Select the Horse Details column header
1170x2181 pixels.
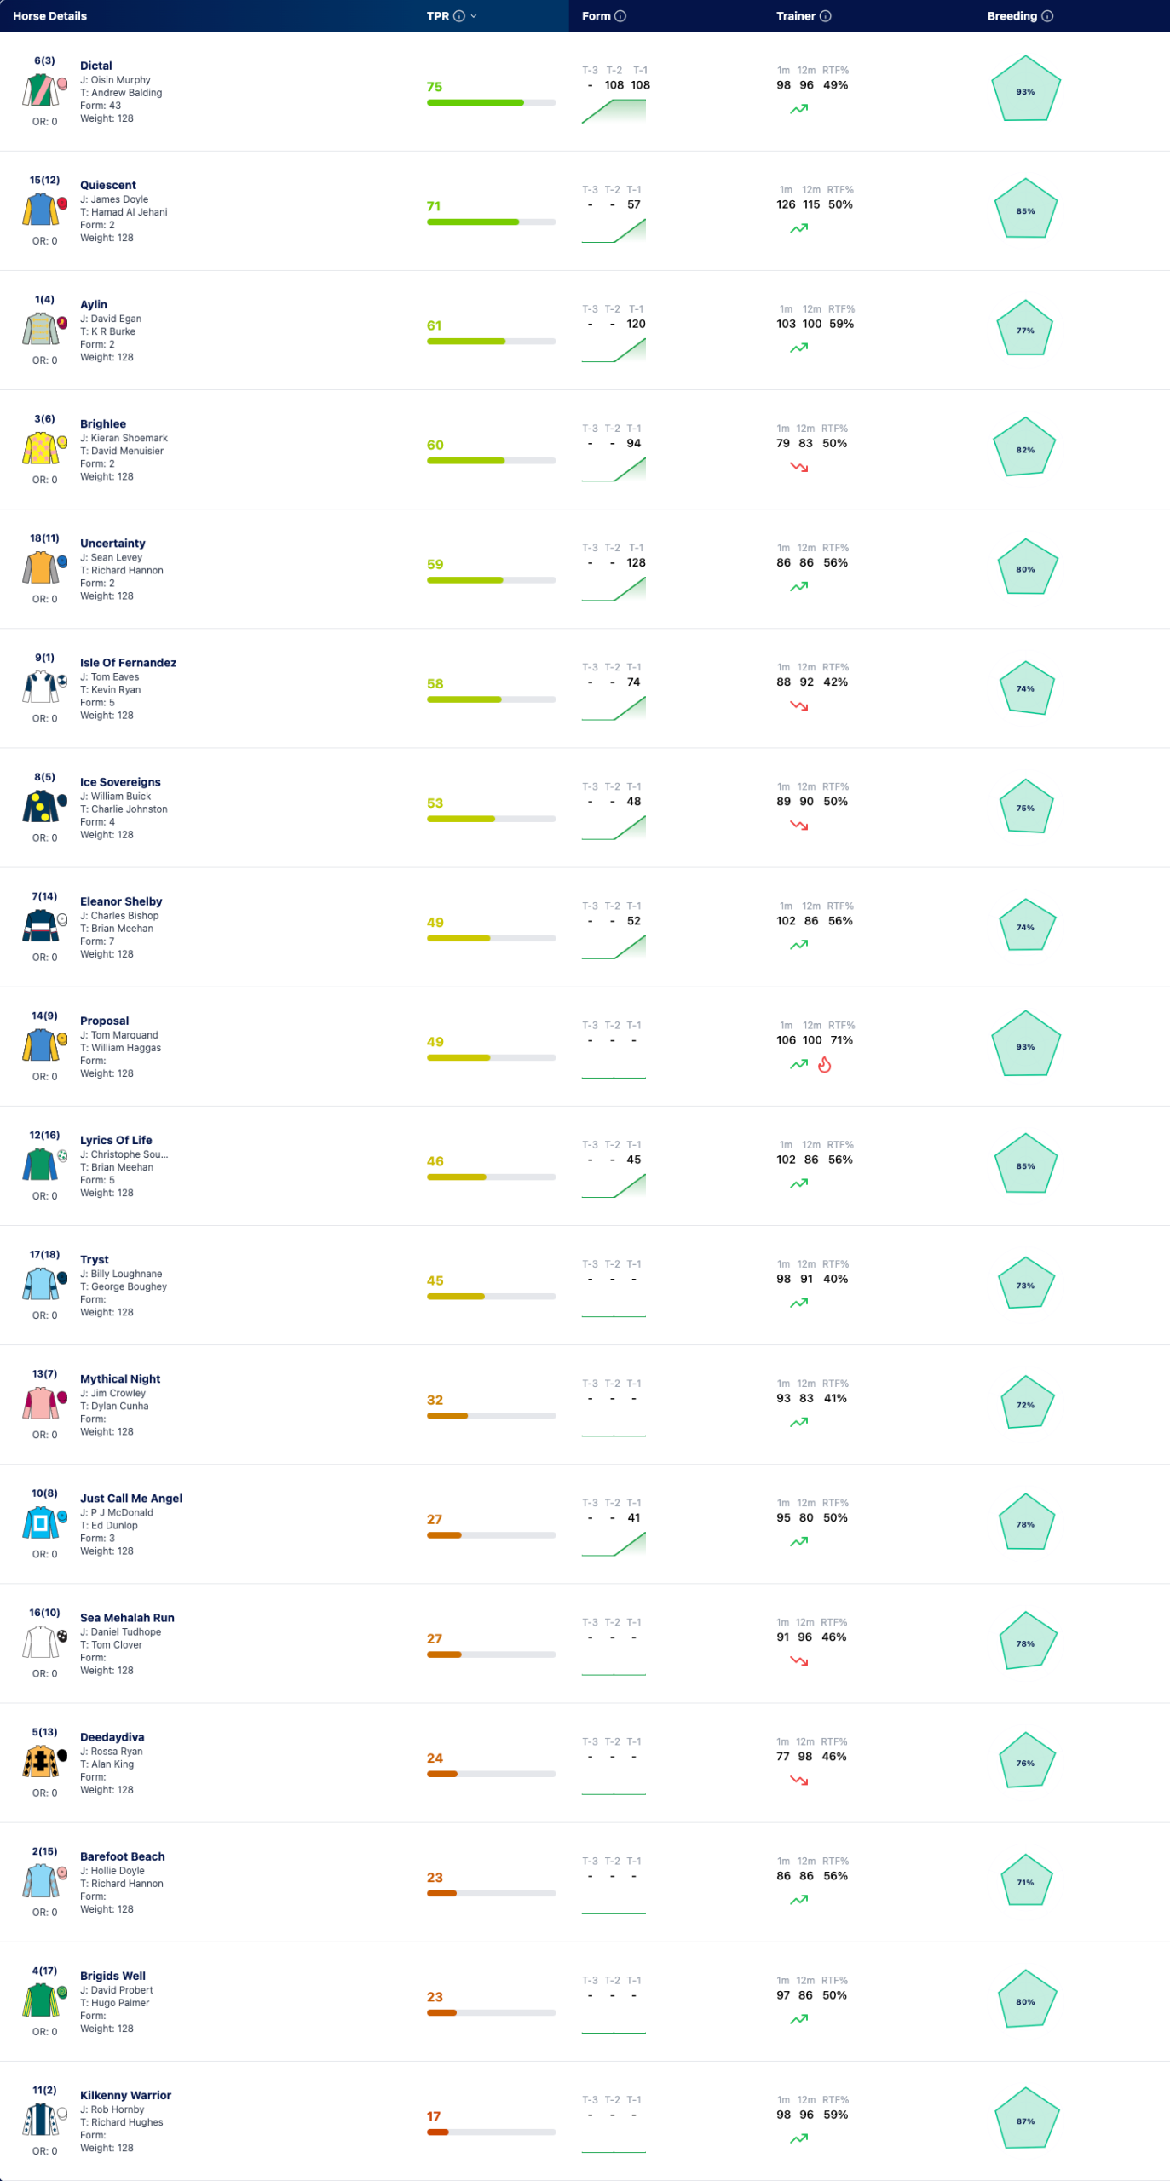[x=49, y=16]
